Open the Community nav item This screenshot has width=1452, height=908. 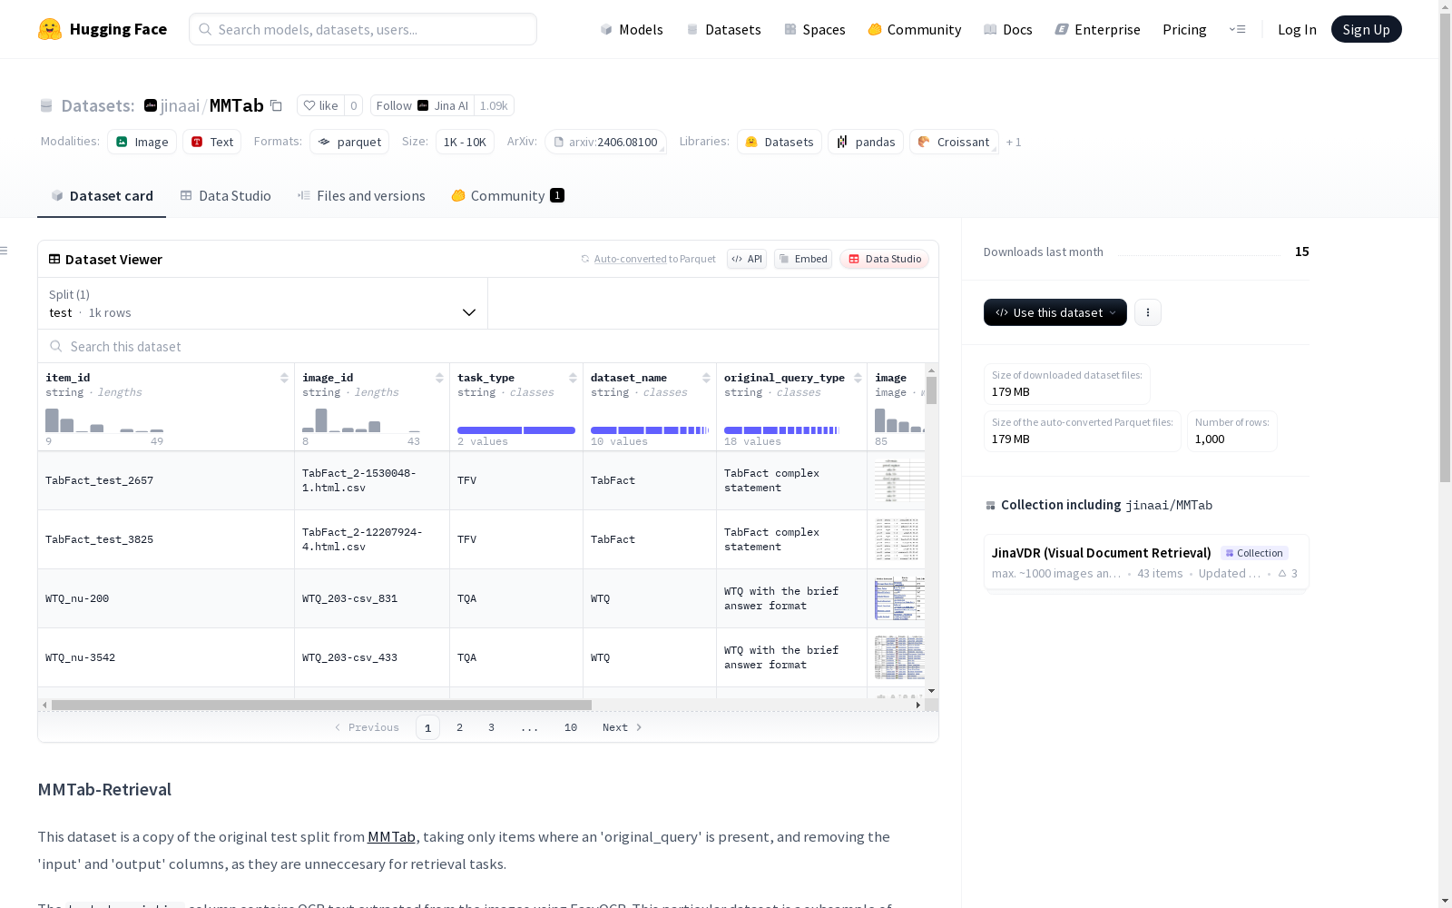click(x=915, y=29)
